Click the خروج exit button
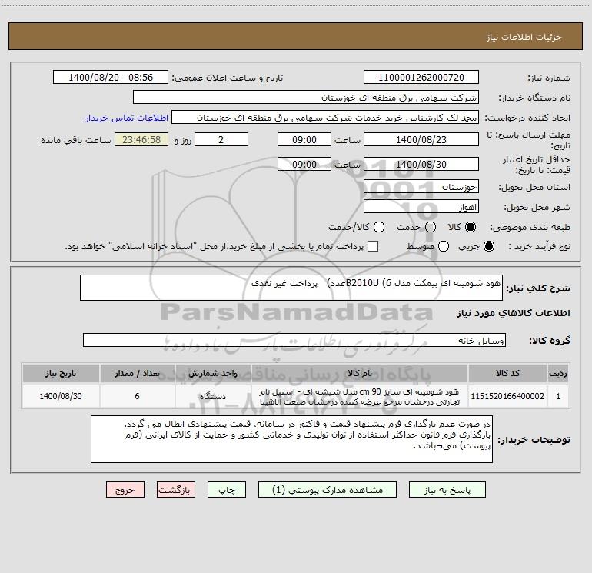592x573 pixels. [125, 489]
